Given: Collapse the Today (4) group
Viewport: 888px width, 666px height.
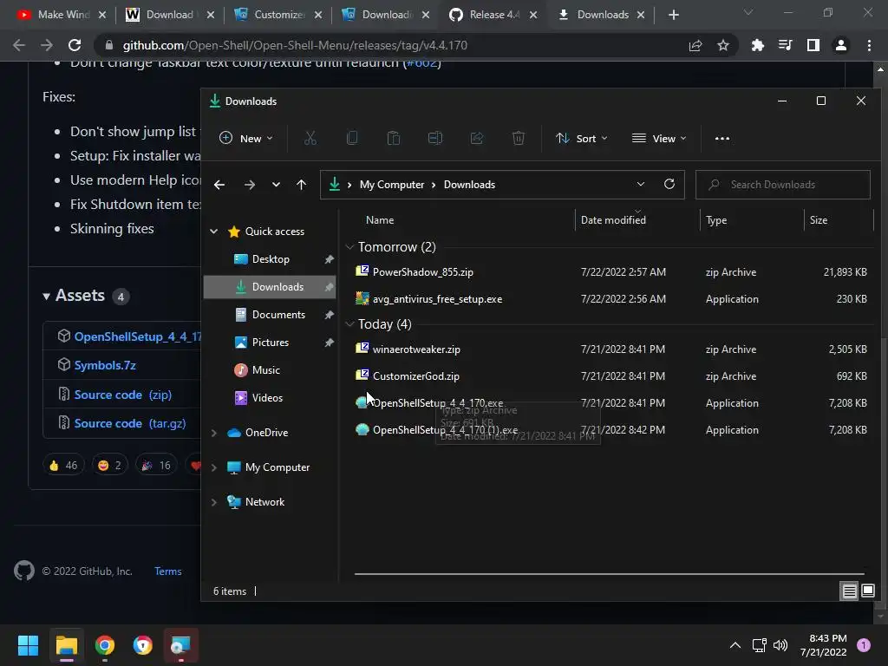Looking at the screenshot, I should pyautogui.click(x=349, y=324).
